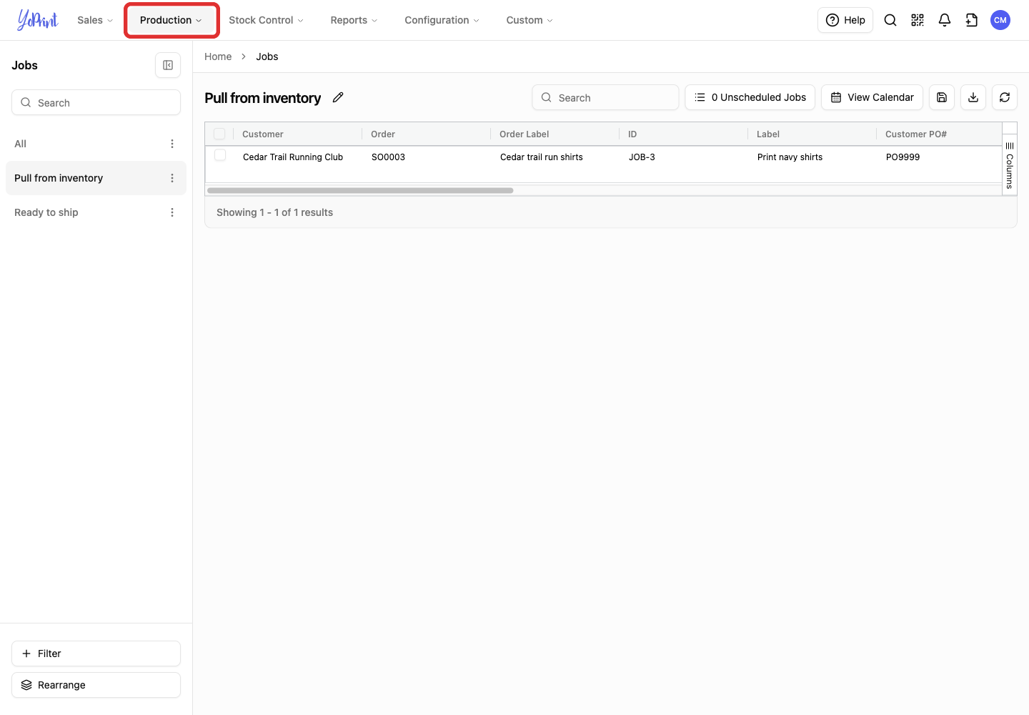
Task: Expand the Configuration menu
Action: pos(442,20)
